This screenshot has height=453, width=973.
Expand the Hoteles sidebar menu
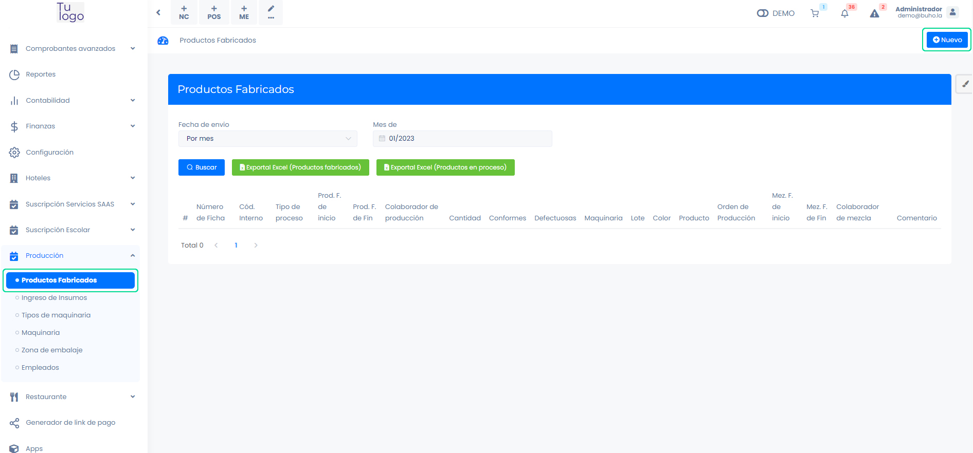72,178
